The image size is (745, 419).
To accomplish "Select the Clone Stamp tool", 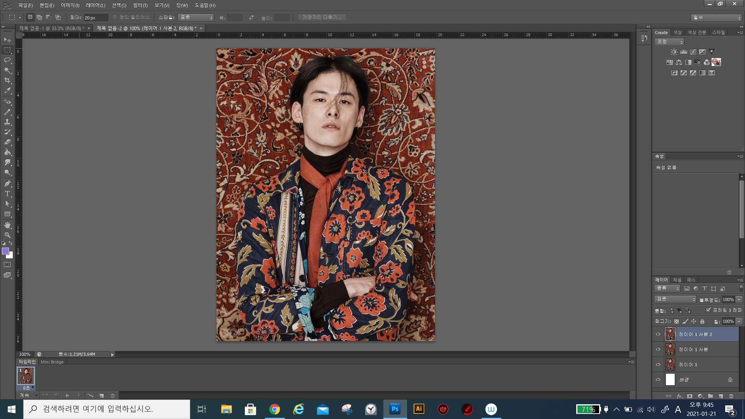I will [7, 122].
